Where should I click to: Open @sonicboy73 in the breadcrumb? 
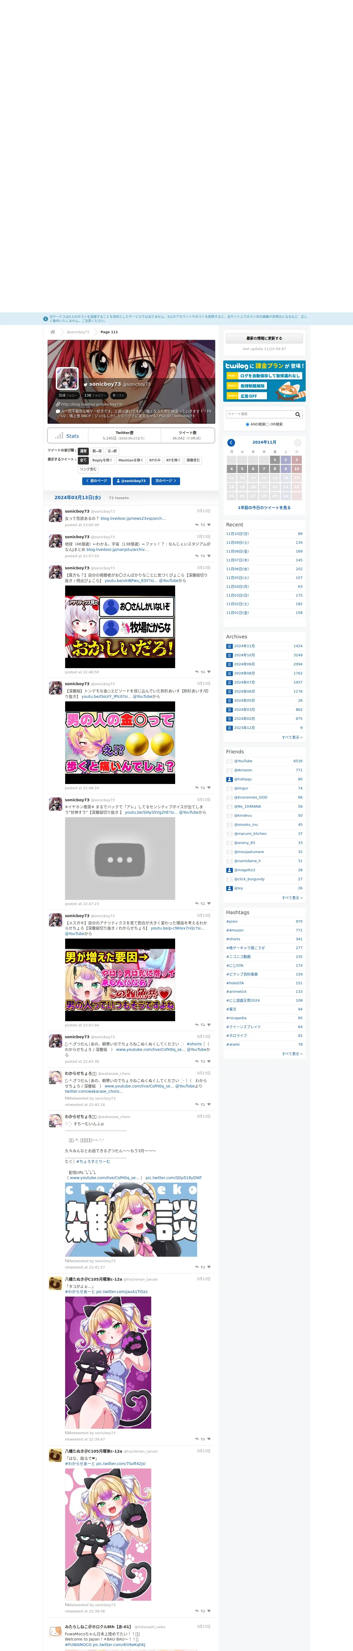(x=78, y=332)
